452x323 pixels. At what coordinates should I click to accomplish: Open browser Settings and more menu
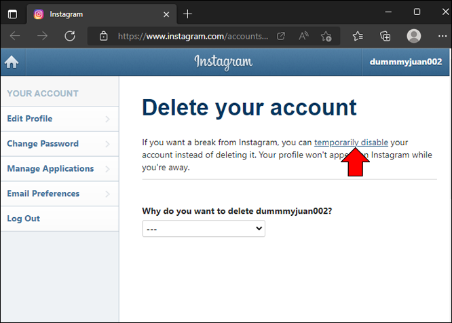coord(442,36)
